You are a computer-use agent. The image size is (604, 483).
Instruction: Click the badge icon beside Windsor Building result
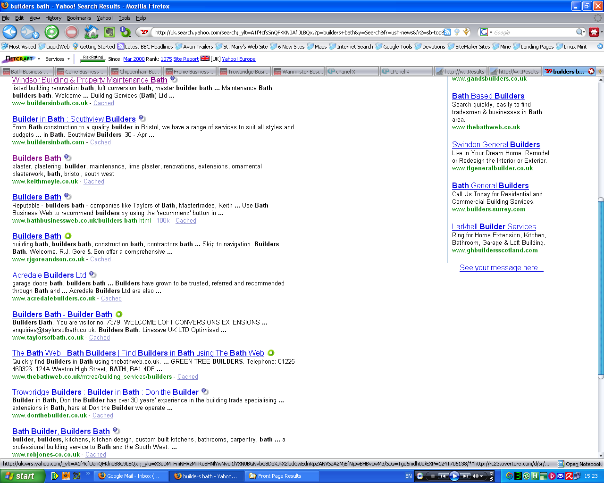(173, 79)
